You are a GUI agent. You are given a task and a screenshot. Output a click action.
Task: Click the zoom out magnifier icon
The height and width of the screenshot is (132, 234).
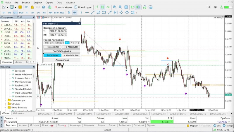(x=121, y=7)
